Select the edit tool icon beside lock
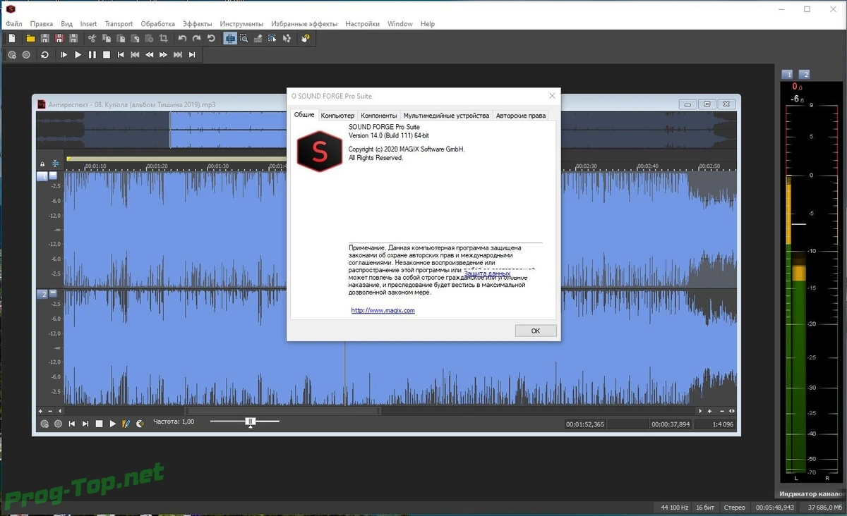Image resolution: width=847 pixels, height=516 pixels. coord(55,164)
